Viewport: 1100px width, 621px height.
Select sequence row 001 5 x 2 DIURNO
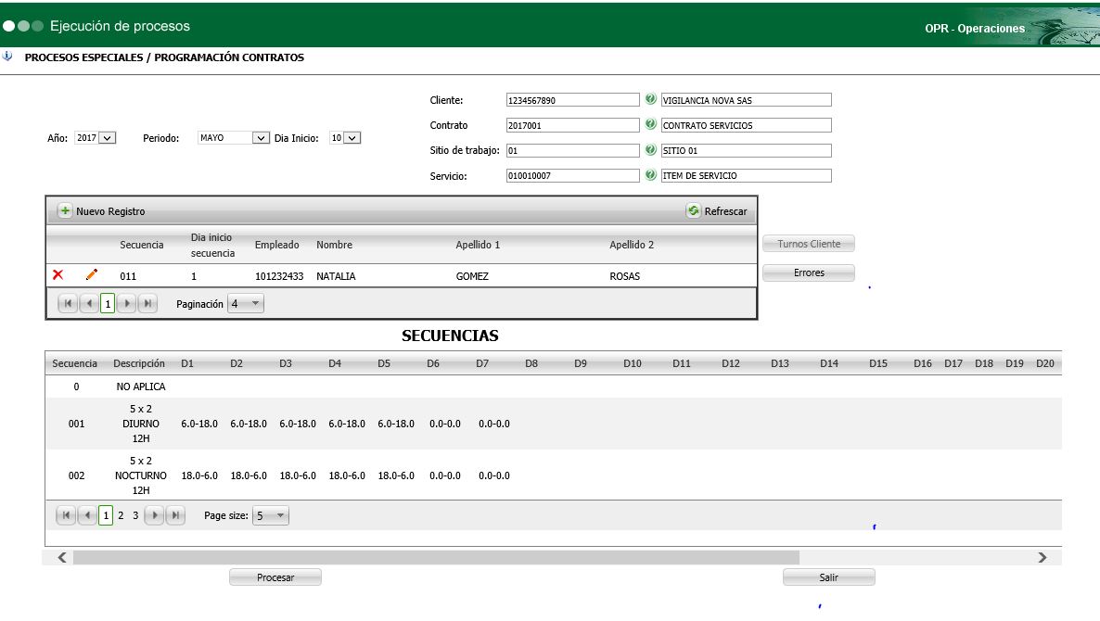coord(554,424)
